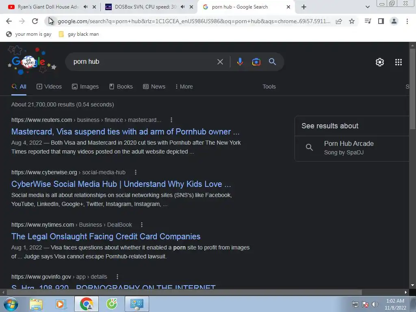Search by image with camera icon

click(x=256, y=62)
